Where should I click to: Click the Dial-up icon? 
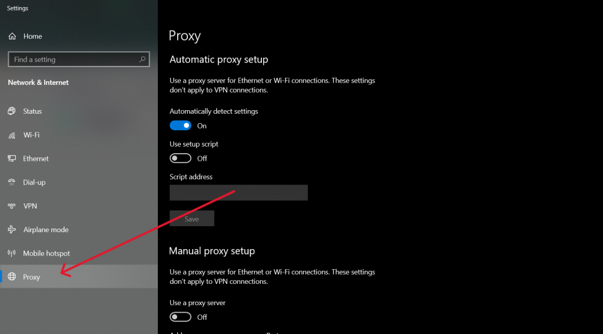12,183
